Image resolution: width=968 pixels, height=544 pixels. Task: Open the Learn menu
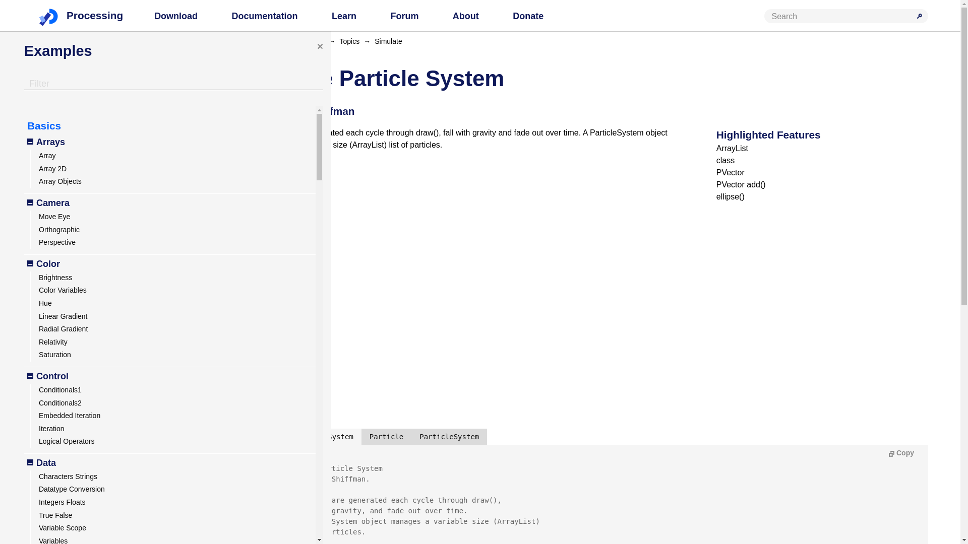point(344,16)
